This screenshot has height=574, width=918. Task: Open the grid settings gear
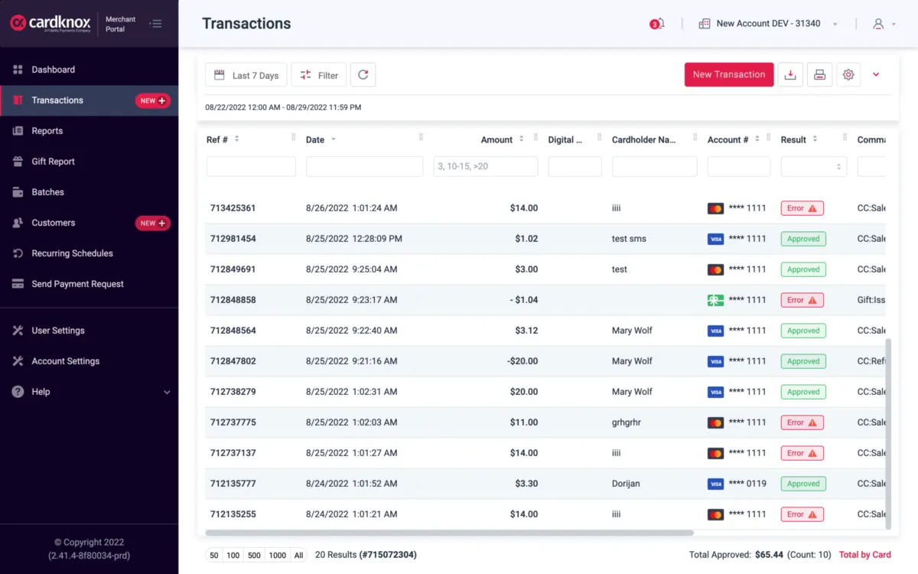pyautogui.click(x=848, y=75)
